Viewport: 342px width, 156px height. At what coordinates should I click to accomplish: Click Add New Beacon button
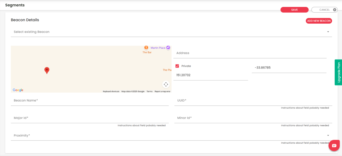(319, 21)
